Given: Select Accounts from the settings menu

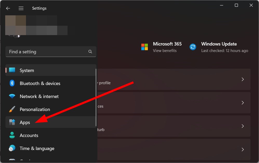Looking at the screenshot, I should [29, 135].
